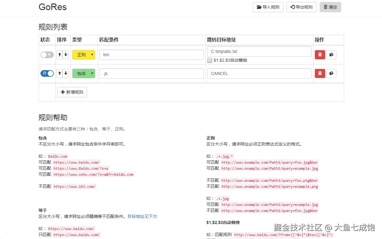Open the 目标地址见下方 link
The height and width of the screenshot is (239, 382).
click(142, 217)
